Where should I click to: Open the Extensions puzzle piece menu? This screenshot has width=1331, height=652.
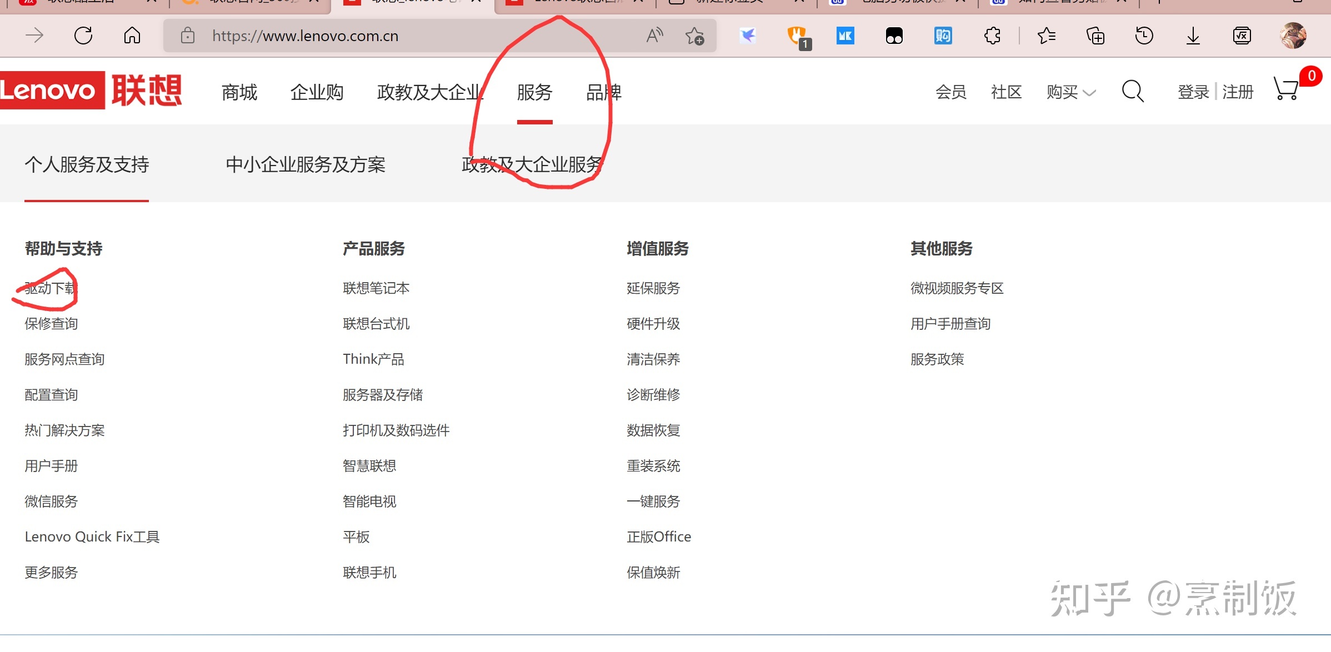(x=992, y=36)
